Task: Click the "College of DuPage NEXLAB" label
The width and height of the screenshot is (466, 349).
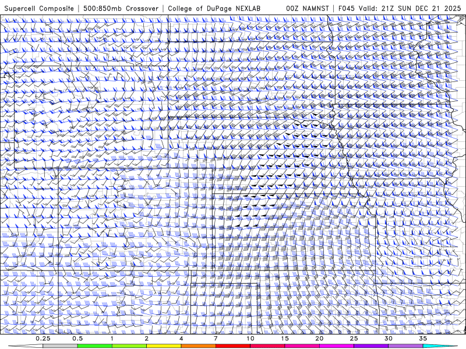Action: tap(214, 8)
